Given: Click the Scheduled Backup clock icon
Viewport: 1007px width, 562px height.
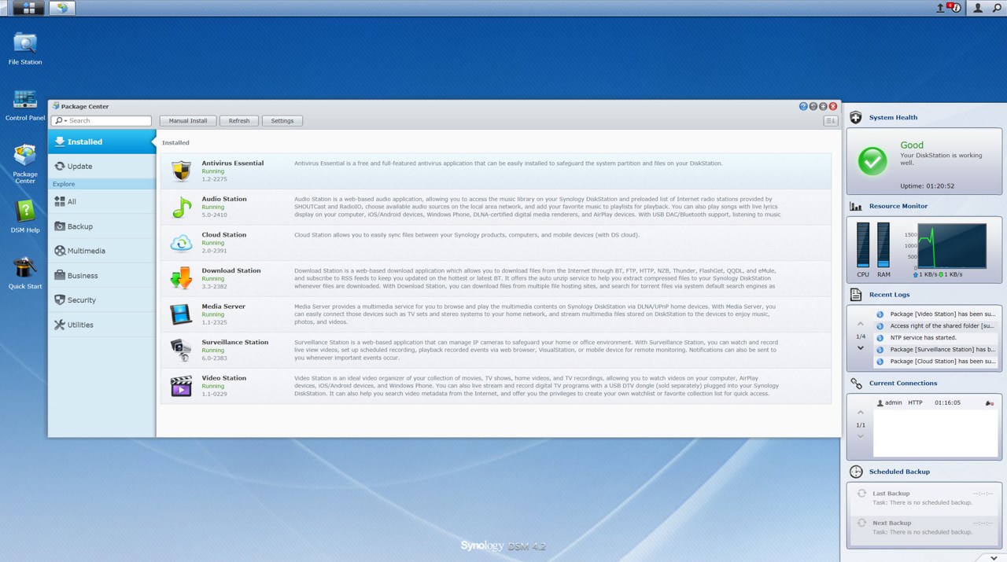Looking at the screenshot, I should pyautogui.click(x=856, y=472).
